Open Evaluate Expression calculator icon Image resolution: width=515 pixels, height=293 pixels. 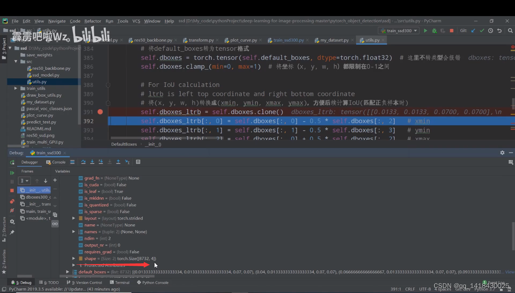point(138,162)
